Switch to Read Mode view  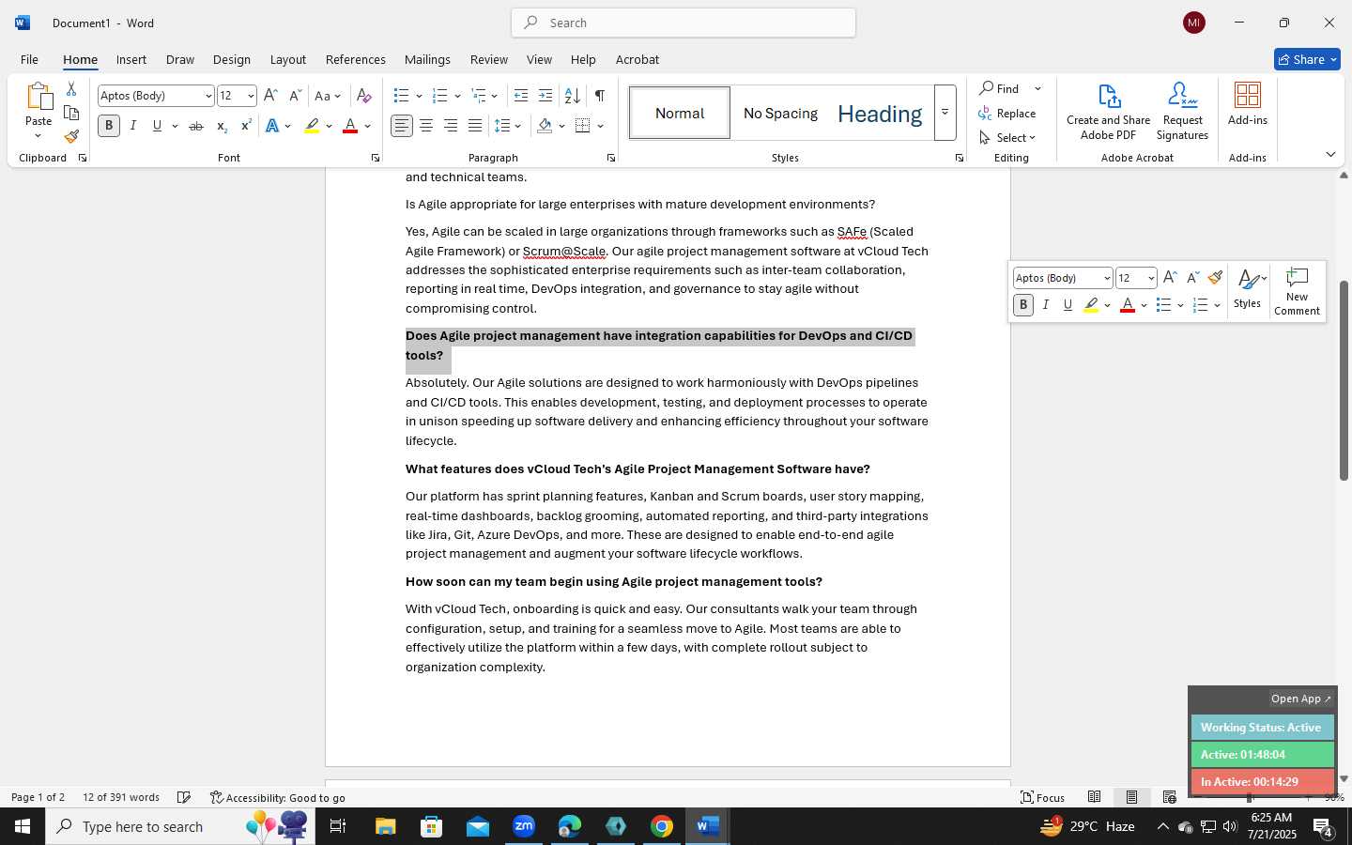tap(1094, 797)
